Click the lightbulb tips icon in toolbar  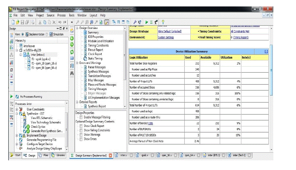click(163, 22)
